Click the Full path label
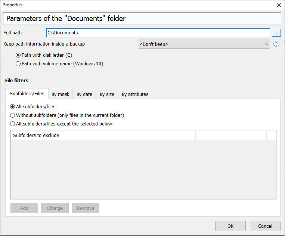This screenshot has width=285, height=236. point(13,33)
